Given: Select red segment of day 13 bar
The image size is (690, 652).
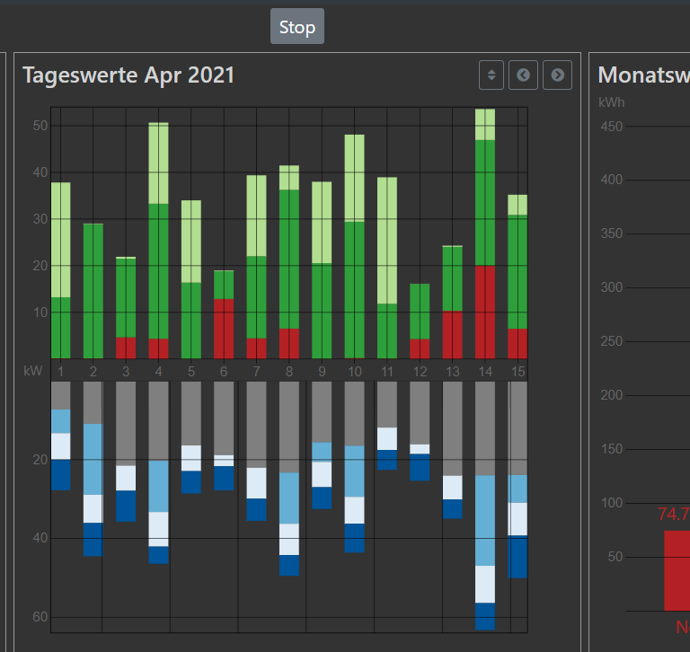Looking at the screenshot, I should 452,334.
